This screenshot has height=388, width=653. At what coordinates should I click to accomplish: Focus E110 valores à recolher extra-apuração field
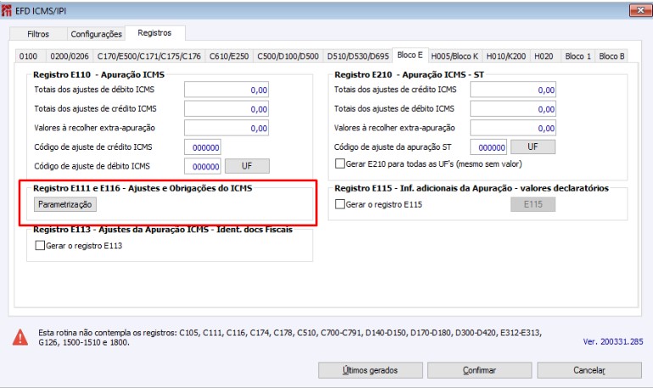coord(226,128)
